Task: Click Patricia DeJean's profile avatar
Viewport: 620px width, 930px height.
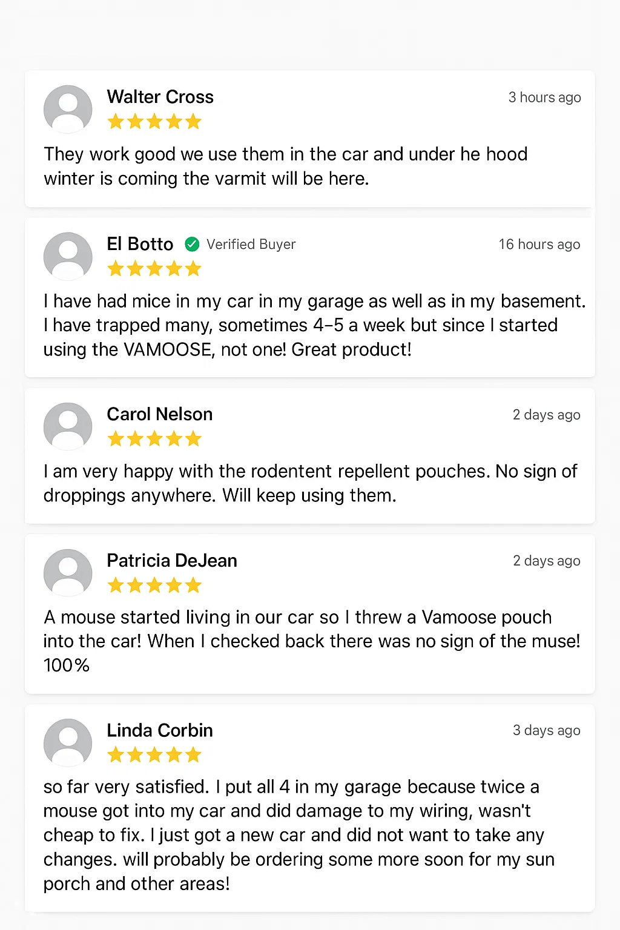Action: tap(68, 573)
